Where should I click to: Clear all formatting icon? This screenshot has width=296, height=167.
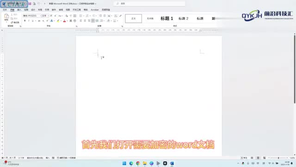[67, 16]
